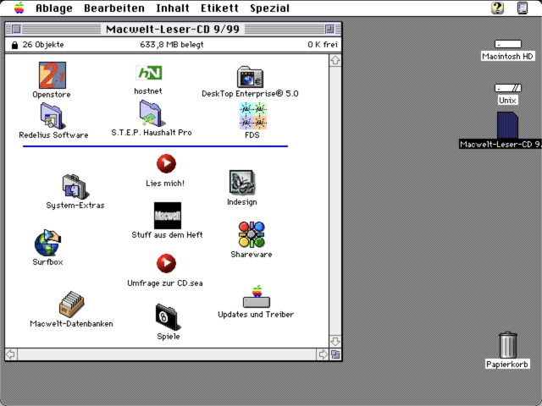Select the Surfbox globe icon
Viewport: 542px width, 406px height.
[x=47, y=243]
